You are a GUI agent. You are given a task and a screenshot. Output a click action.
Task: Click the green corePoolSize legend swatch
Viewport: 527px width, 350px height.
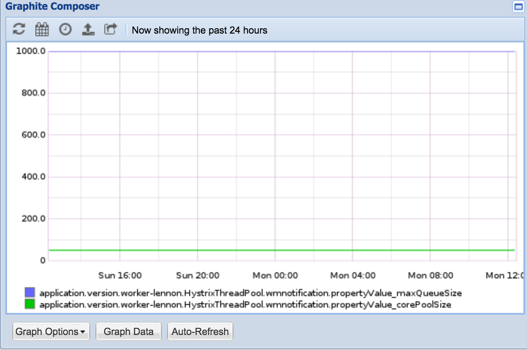pyautogui.click(x=30, y=304)
